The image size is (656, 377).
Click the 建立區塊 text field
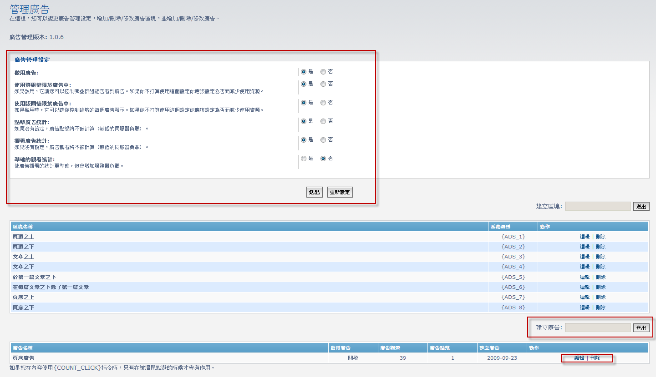[x=597, y=206]
